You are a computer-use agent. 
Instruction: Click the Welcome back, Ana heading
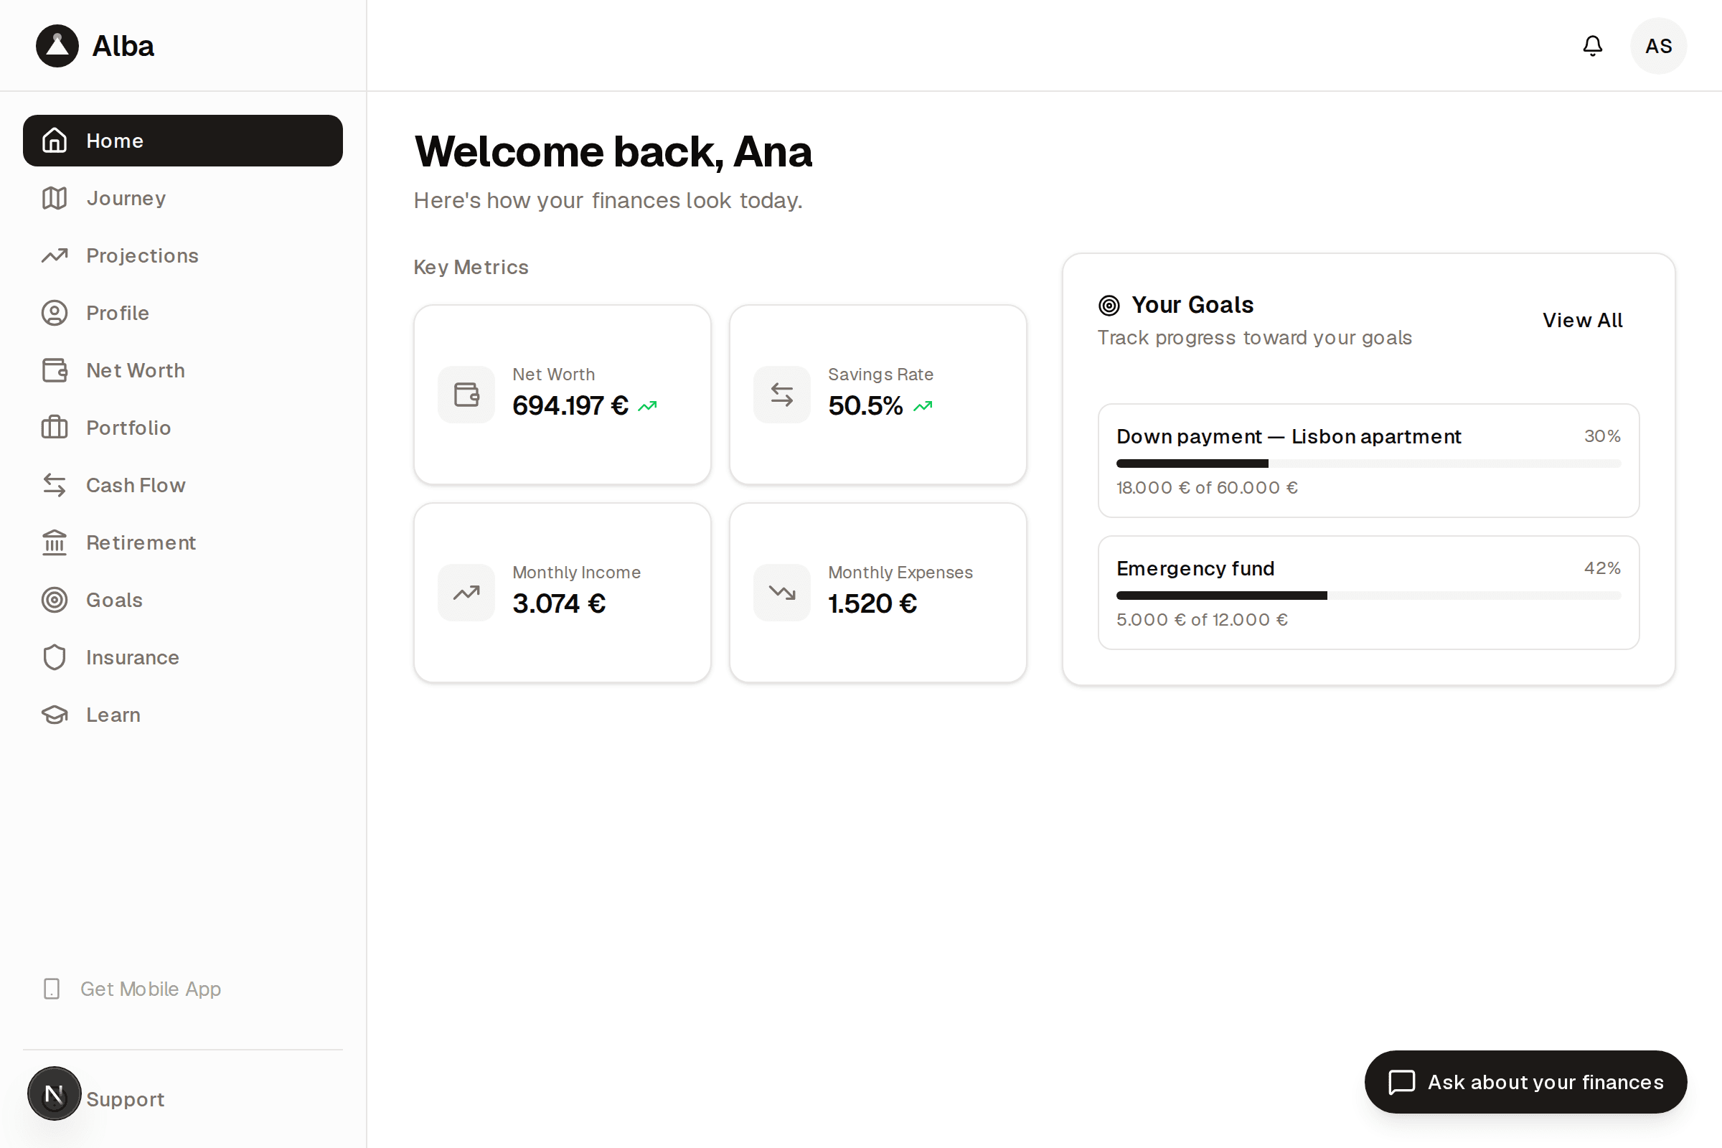(613, 152)
